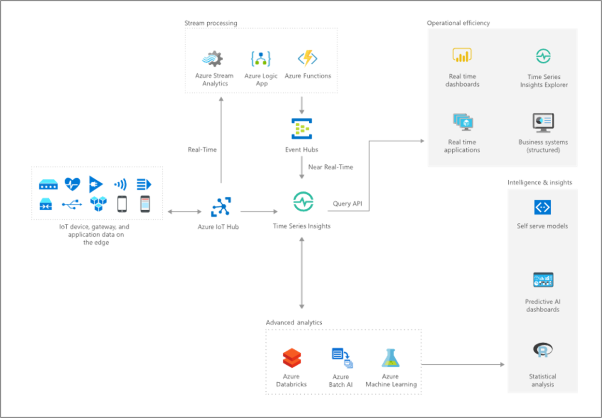Image resolution: width=602 pixels, height=418 pixels.
Task: Click the Azure Functions lightning bolt icon
Action: point(307,58)
